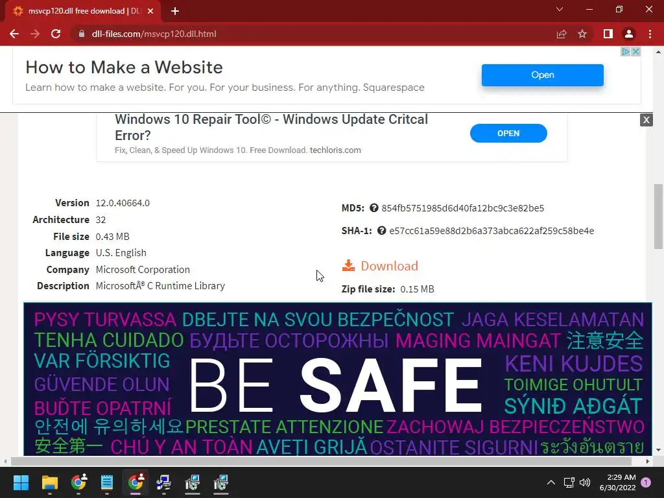Open Chrome's three-dot menu

point(650,34)
